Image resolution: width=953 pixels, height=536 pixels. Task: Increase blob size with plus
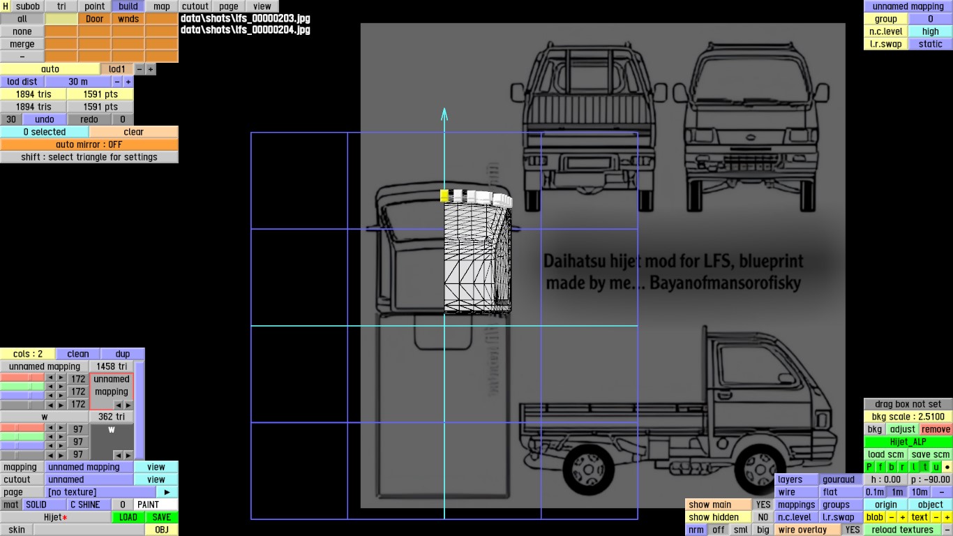coord(903,517)
